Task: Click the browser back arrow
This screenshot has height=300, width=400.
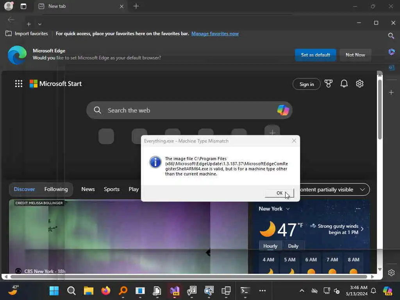Action: [11, 20]
